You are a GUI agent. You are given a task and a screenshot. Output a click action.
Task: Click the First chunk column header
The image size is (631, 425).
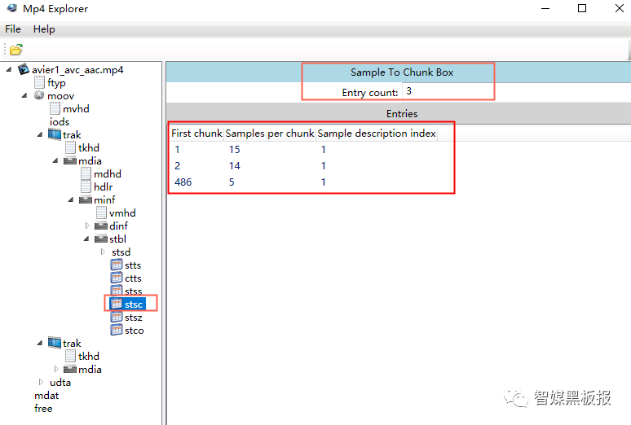click(x=196, y=133)
